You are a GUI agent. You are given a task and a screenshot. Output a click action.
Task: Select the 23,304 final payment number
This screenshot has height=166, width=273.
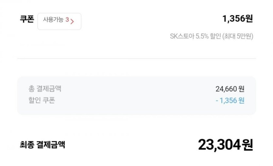(x=219, y=145)
